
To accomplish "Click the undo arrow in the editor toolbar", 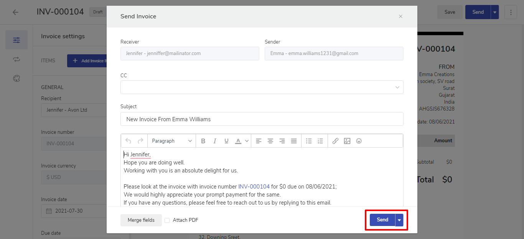I will (x=128, y=141).
